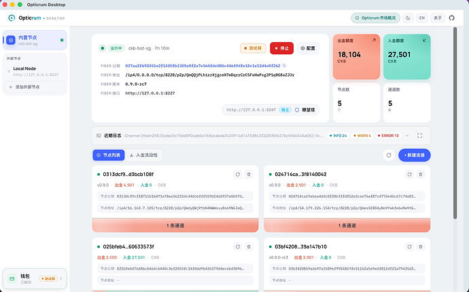Viewport: 469px width, 292px height.
Task: Expand 1 条通道 under 0313dcf9 node
Action: coord(175,225)
